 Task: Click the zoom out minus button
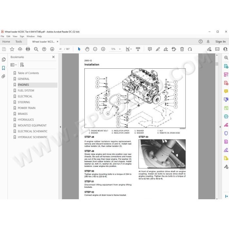pos(95,49)
